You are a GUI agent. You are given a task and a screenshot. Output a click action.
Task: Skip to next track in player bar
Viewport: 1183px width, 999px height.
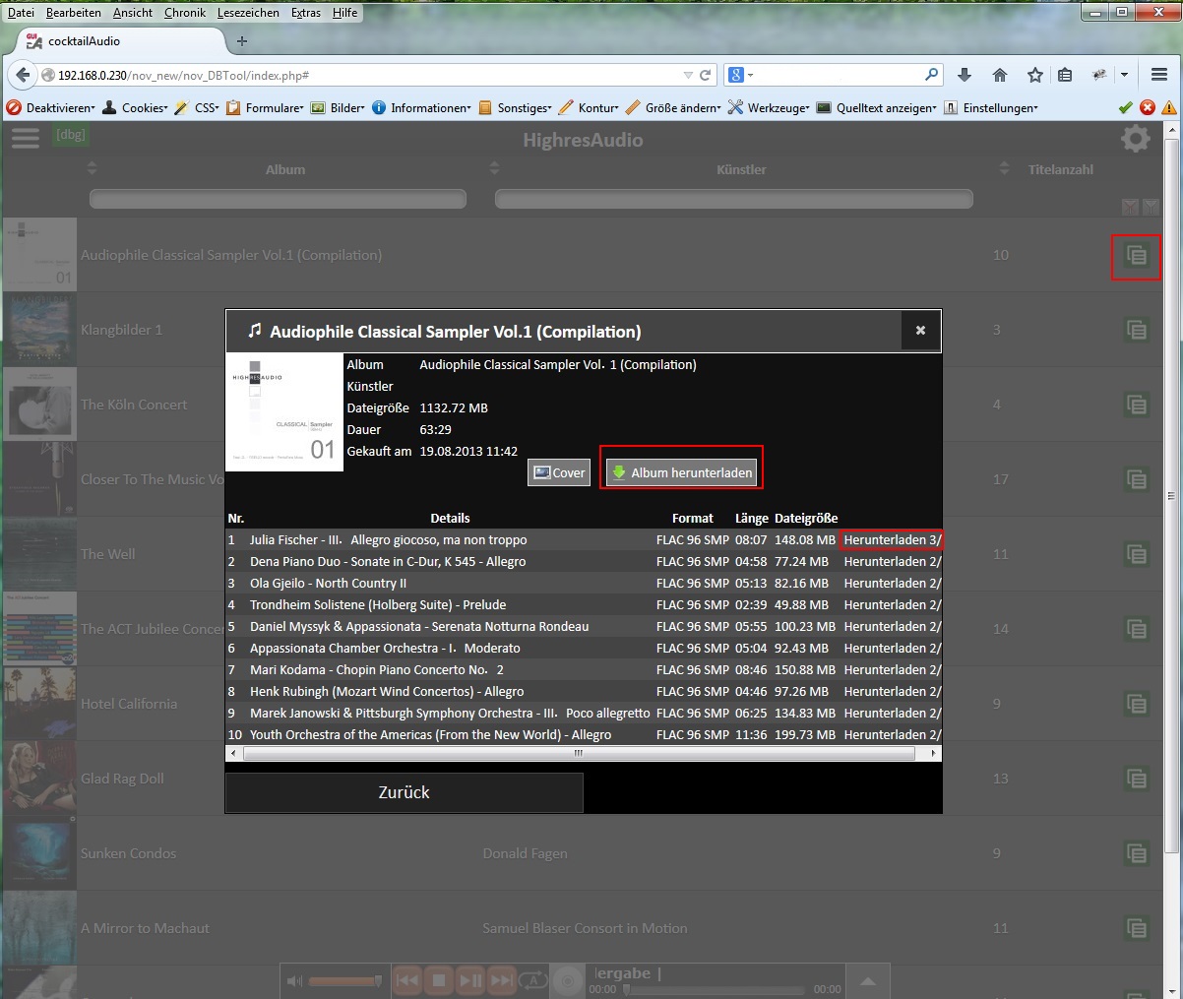(502, 980)
